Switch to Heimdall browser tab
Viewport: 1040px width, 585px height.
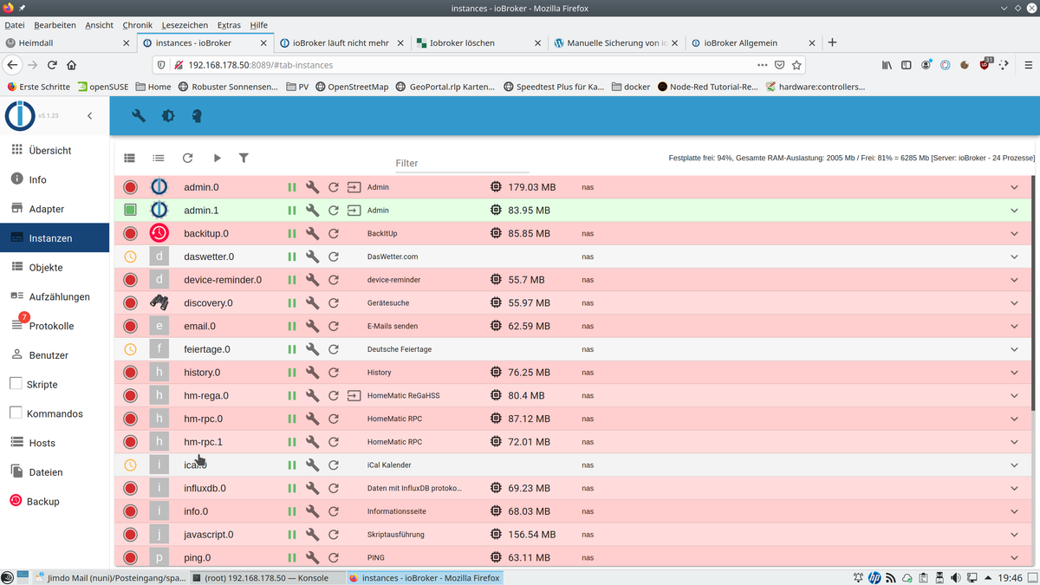68,42
